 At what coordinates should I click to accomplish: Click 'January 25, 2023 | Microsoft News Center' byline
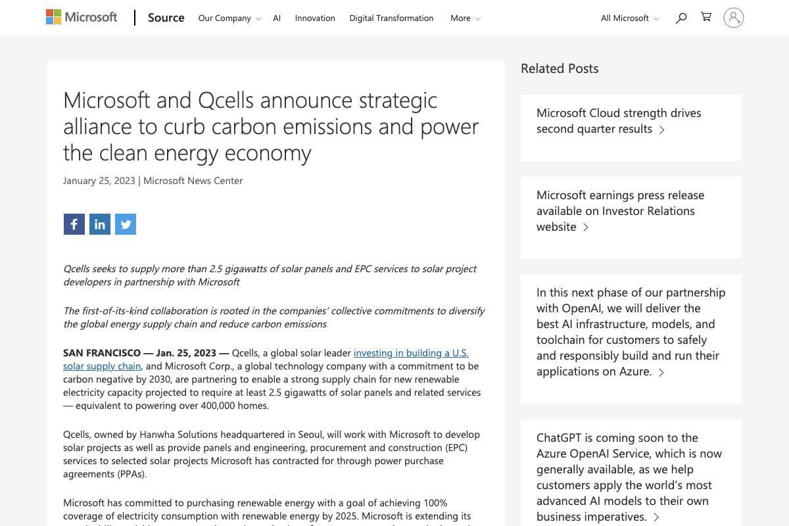tap(153, 180)
